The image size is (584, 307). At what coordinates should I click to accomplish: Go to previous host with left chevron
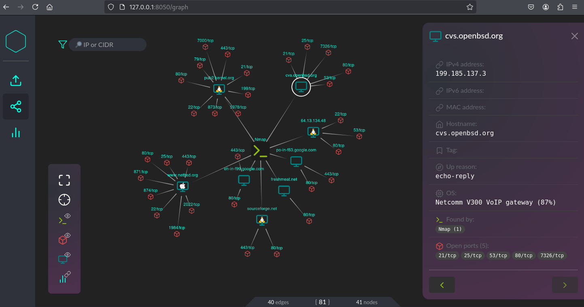click(x=442, y=285)
